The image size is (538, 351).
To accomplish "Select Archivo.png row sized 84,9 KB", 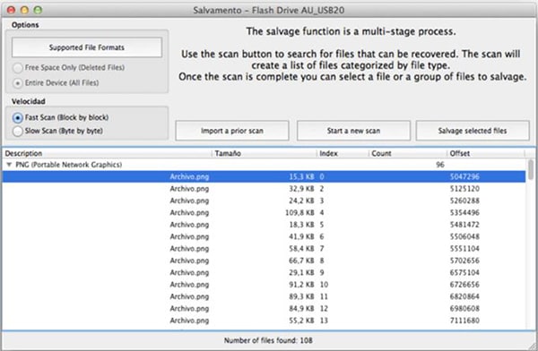I will point(264,309).
